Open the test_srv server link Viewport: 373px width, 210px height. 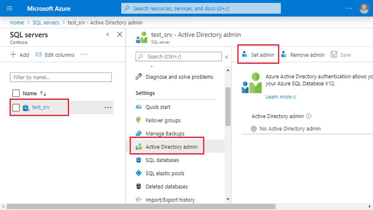coord(41,107)
